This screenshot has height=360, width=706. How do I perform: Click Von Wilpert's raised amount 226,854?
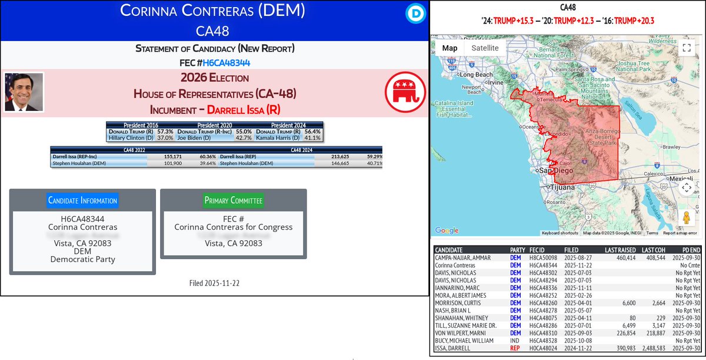(625, 334)
